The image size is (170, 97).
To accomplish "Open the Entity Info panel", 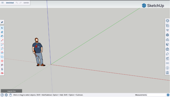I will [167, 21].
